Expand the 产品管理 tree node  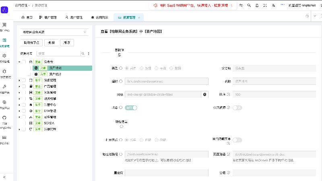pyautogui.click(x=19, y=86)
